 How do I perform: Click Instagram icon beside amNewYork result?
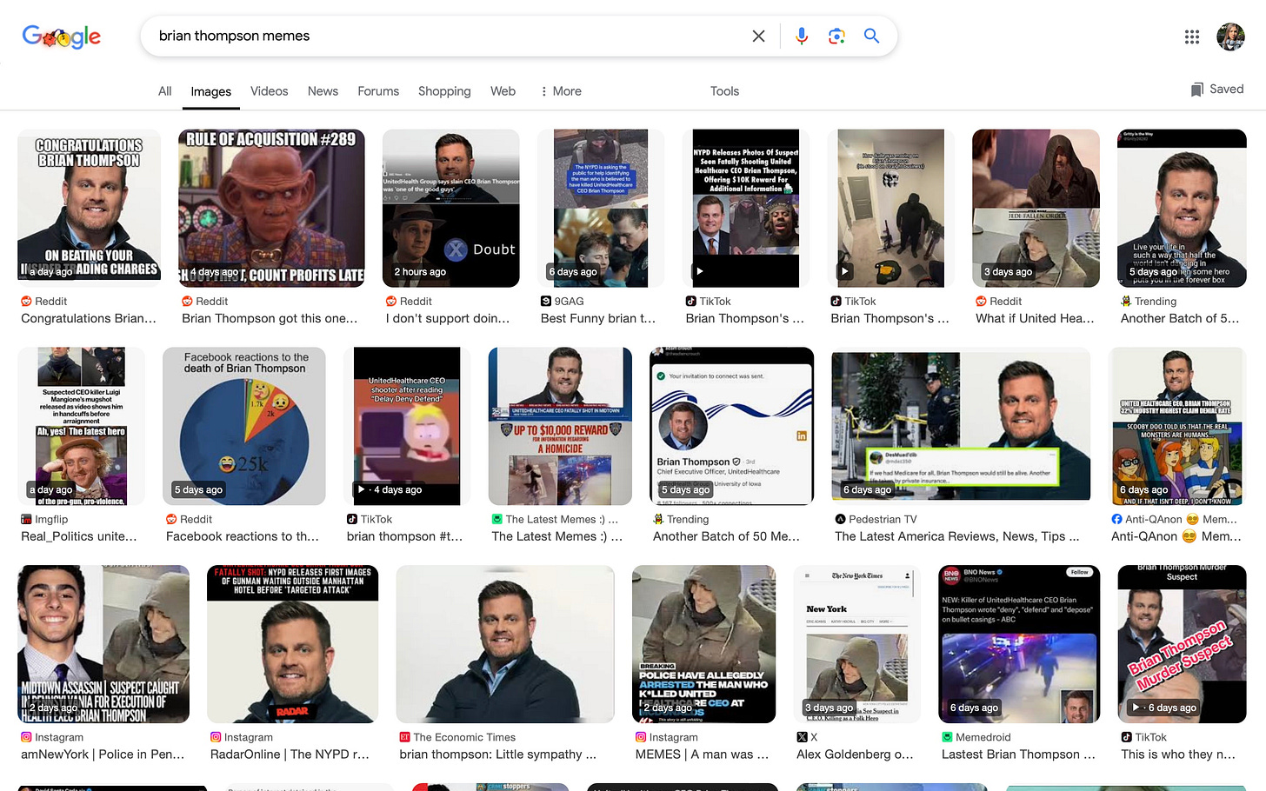pos(26,737)
